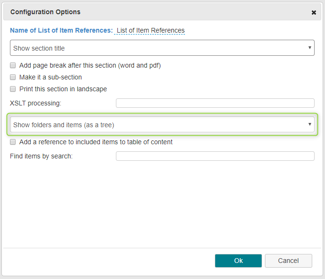This screenshot has width=325, height=279.
Task: Focus the XSLT processing text field
Action: [215, 103]
